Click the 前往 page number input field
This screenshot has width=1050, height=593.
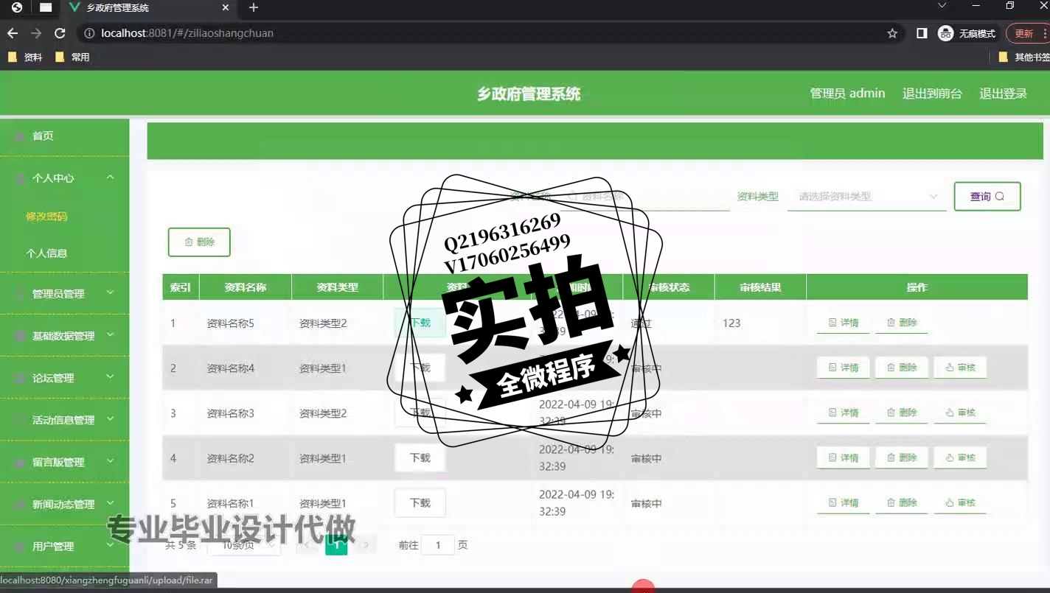438,545
